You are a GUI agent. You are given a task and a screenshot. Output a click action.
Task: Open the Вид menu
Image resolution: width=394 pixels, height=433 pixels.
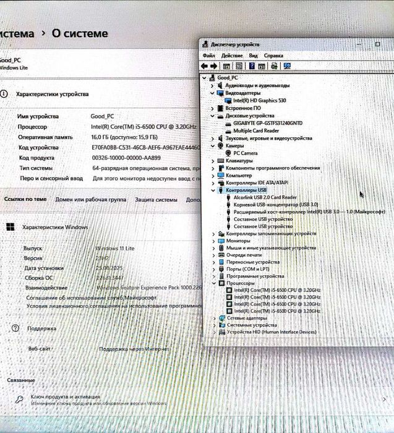click(x=253, y=56)
